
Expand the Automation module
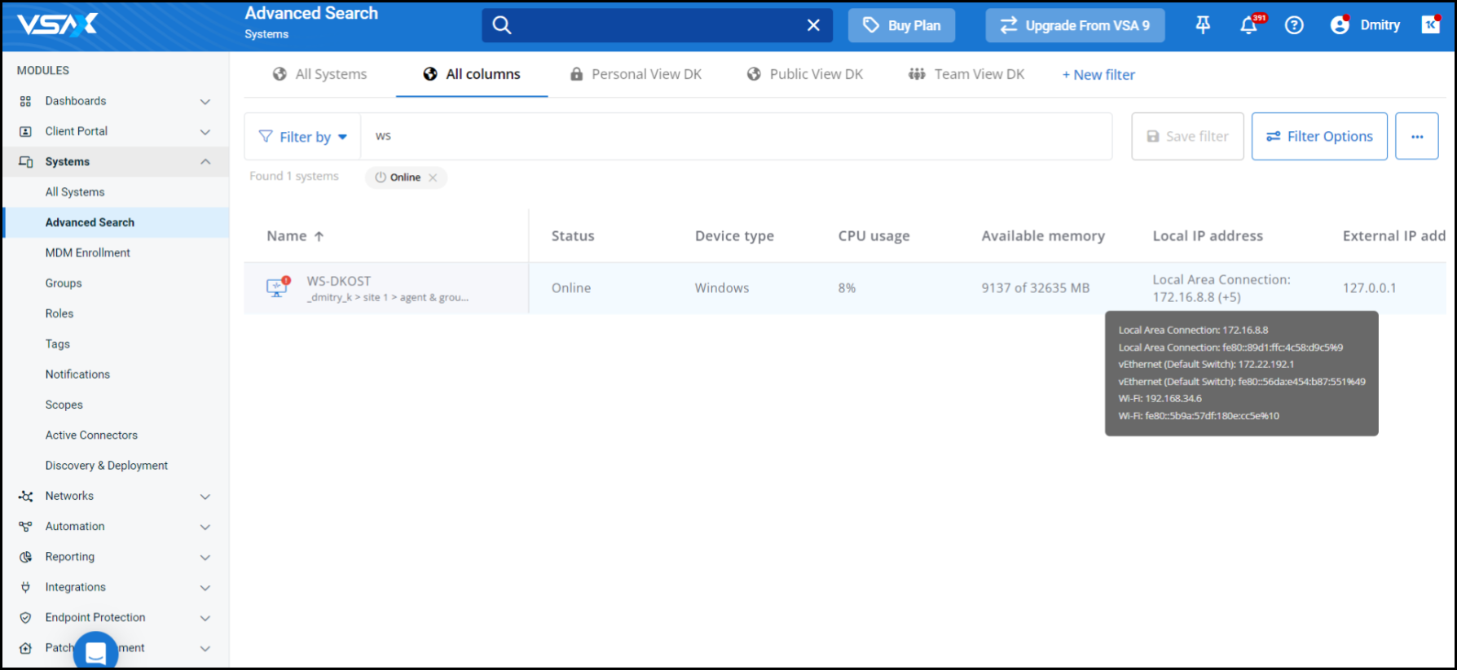(205, 527)
